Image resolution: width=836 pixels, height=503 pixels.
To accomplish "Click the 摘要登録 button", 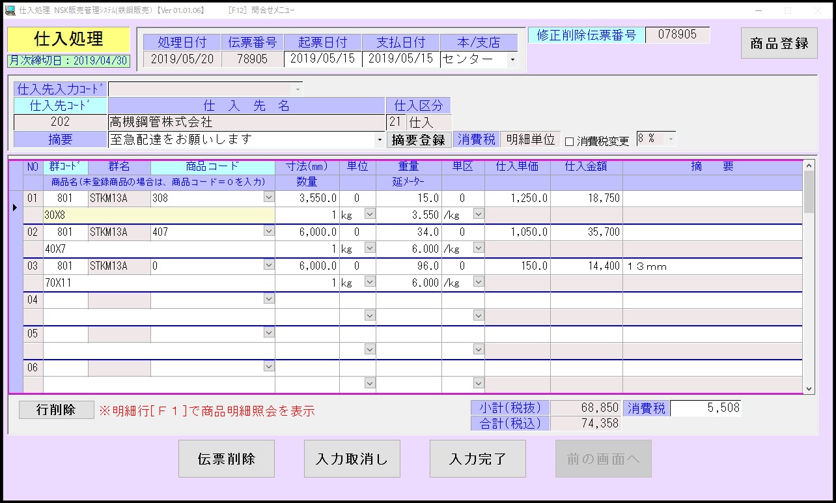I will [x=419, y=139].
